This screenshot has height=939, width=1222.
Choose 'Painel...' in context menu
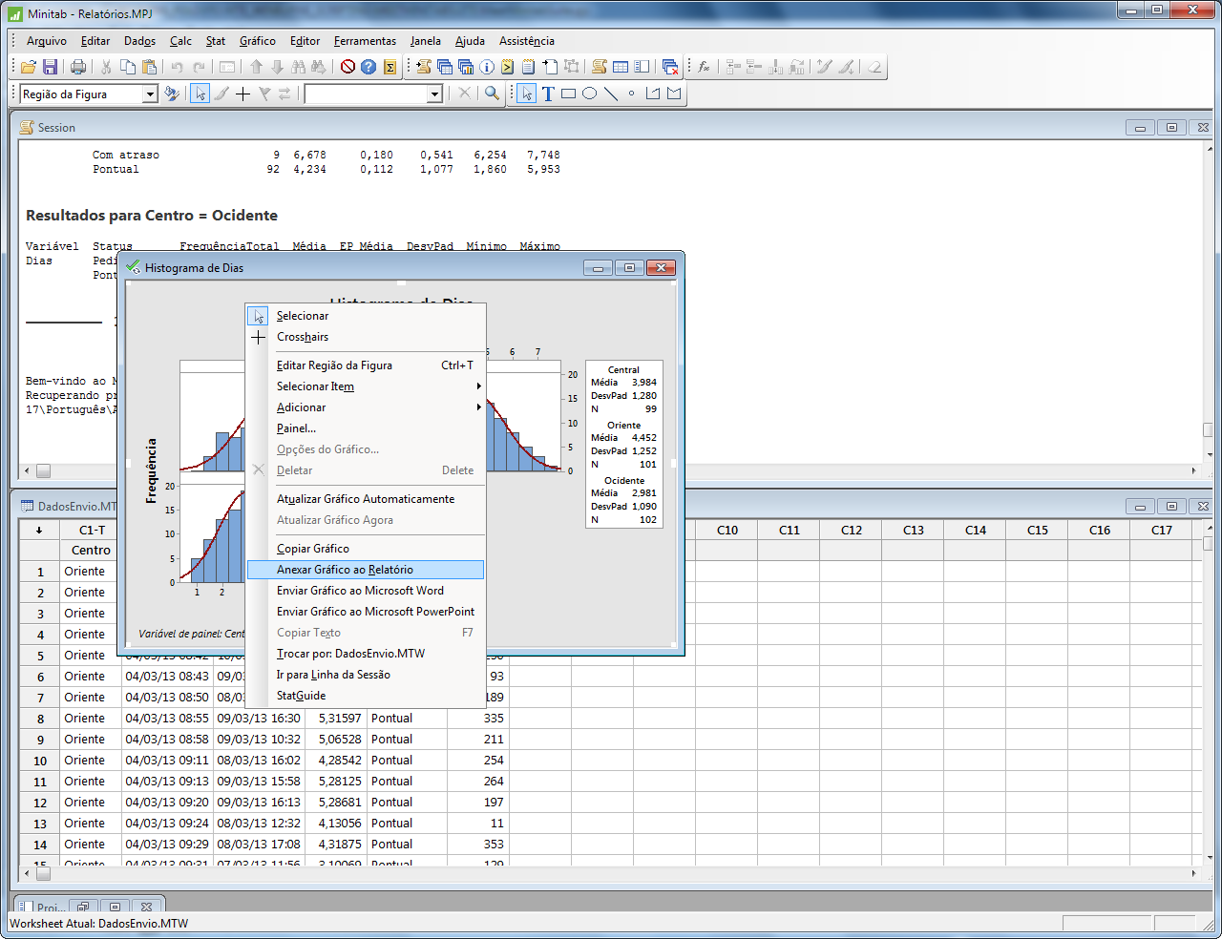coord(366,428)
